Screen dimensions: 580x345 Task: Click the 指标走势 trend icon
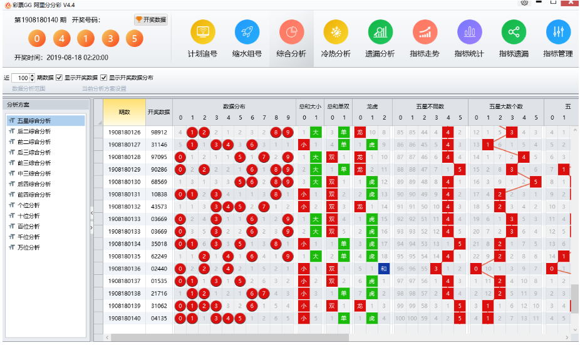pyautogui.click(x=425, y=32)
